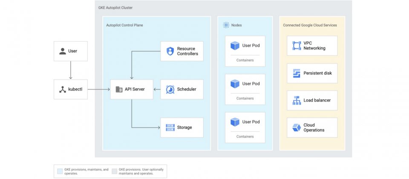Select the "VPC Networking" label
This screenshot has height=179, width=409.
[314, 46]
